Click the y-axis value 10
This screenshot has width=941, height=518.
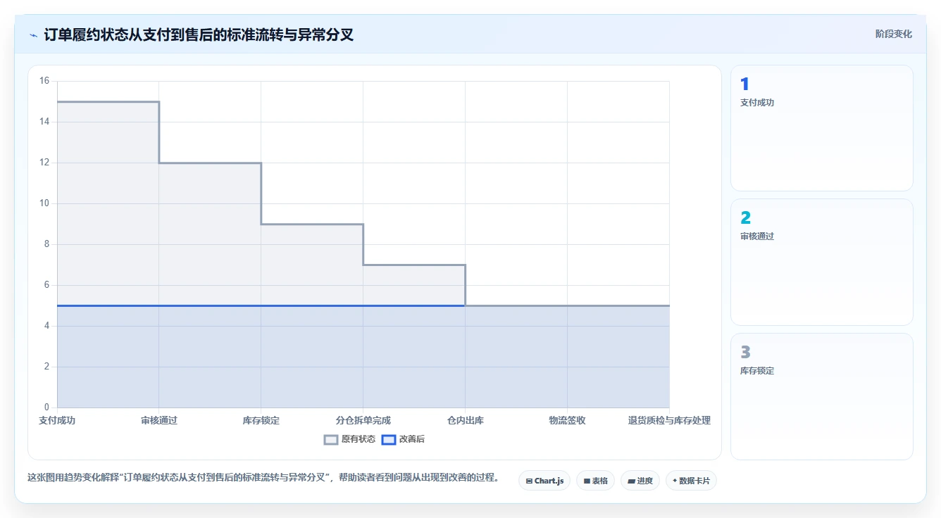coord(44,203)
